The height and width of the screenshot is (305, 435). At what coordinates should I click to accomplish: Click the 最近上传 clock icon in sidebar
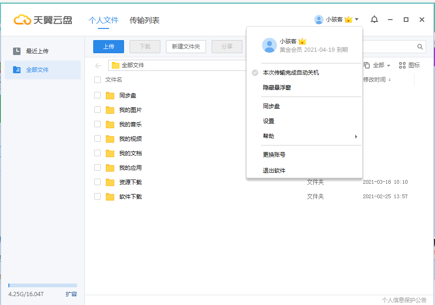pos(17,51)
